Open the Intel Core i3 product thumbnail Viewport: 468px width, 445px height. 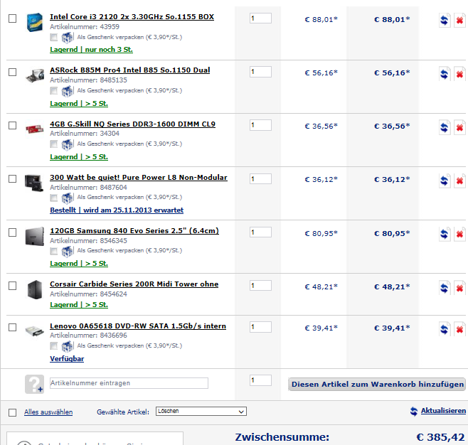pos(35,22)
